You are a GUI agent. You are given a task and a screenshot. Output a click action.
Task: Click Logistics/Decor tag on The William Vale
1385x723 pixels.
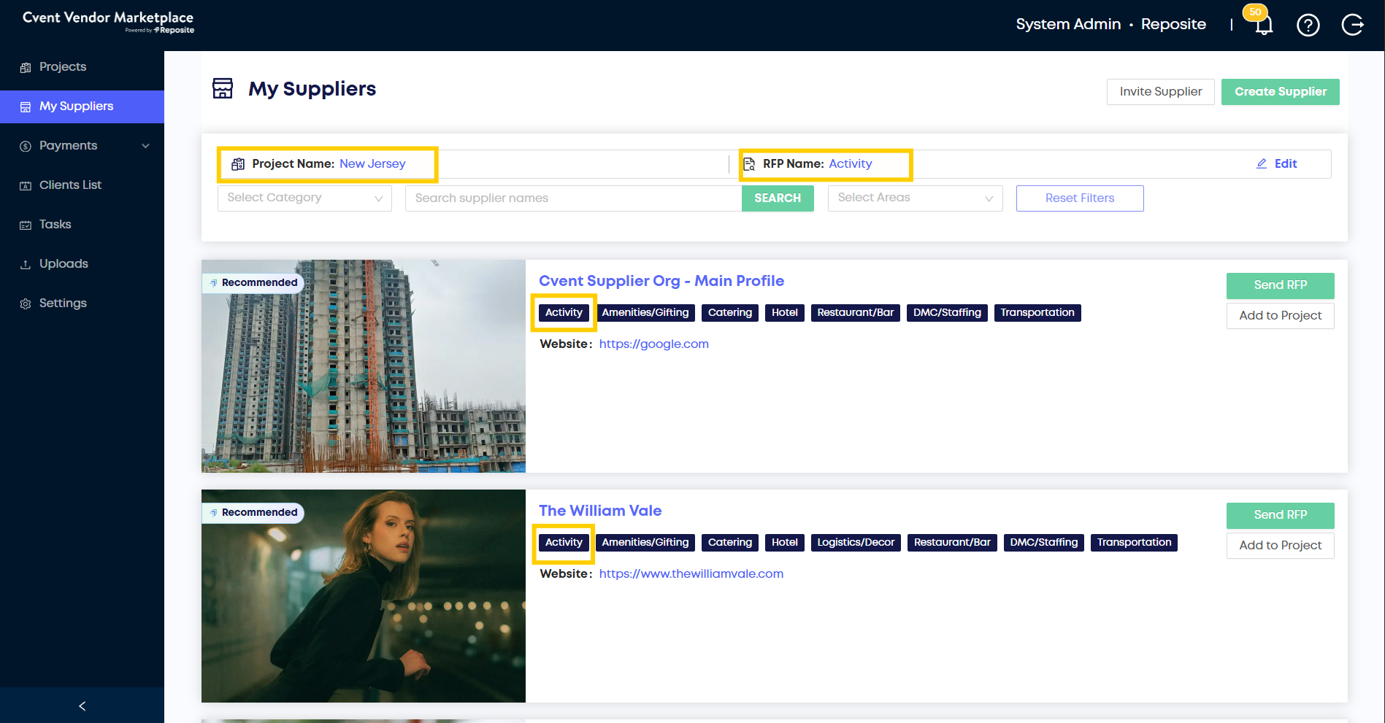pos(856,543)
